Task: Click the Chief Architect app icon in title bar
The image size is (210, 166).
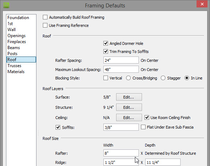Action: coord(6,5)
